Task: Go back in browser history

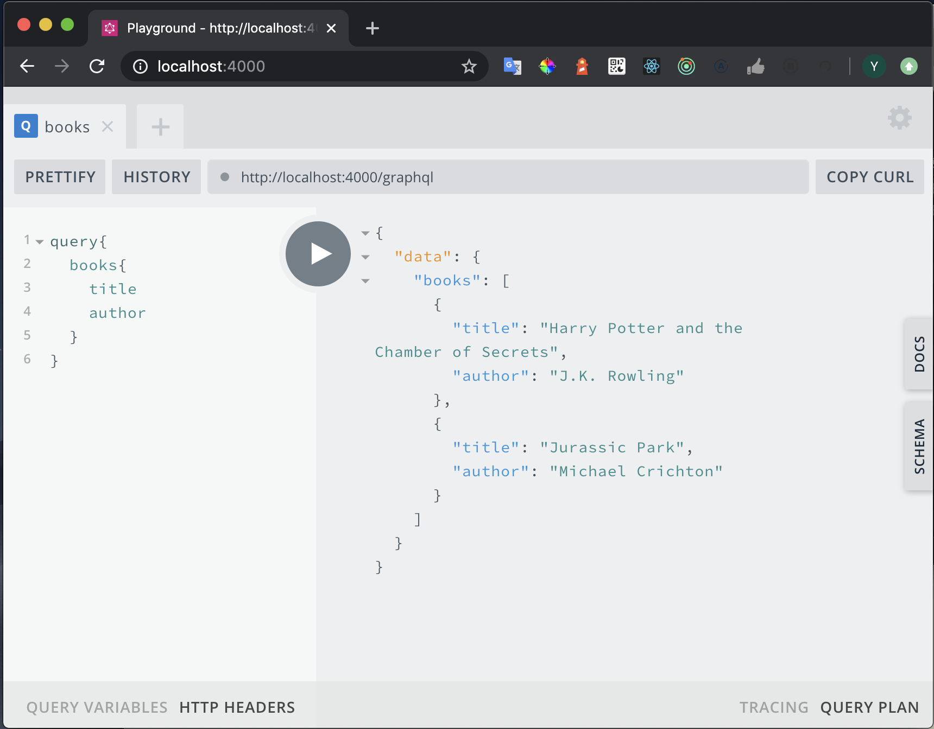Action: click(27, 66)
